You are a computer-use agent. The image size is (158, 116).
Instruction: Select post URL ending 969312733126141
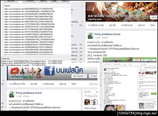28,37
